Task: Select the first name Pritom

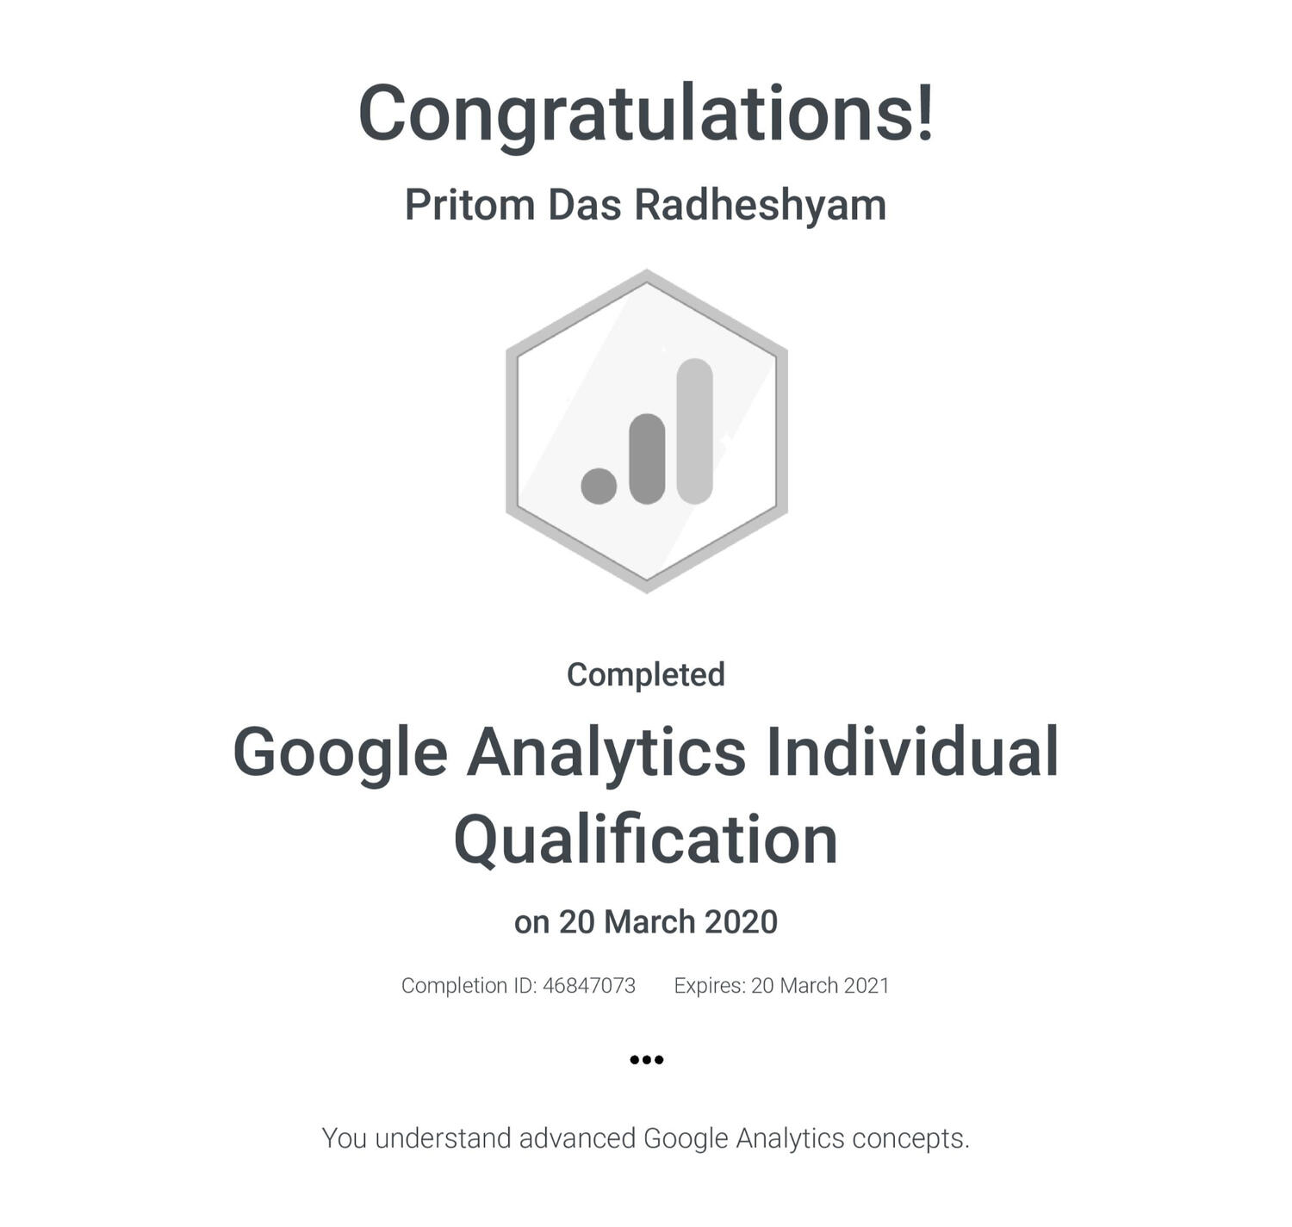Action: (469, 205)
